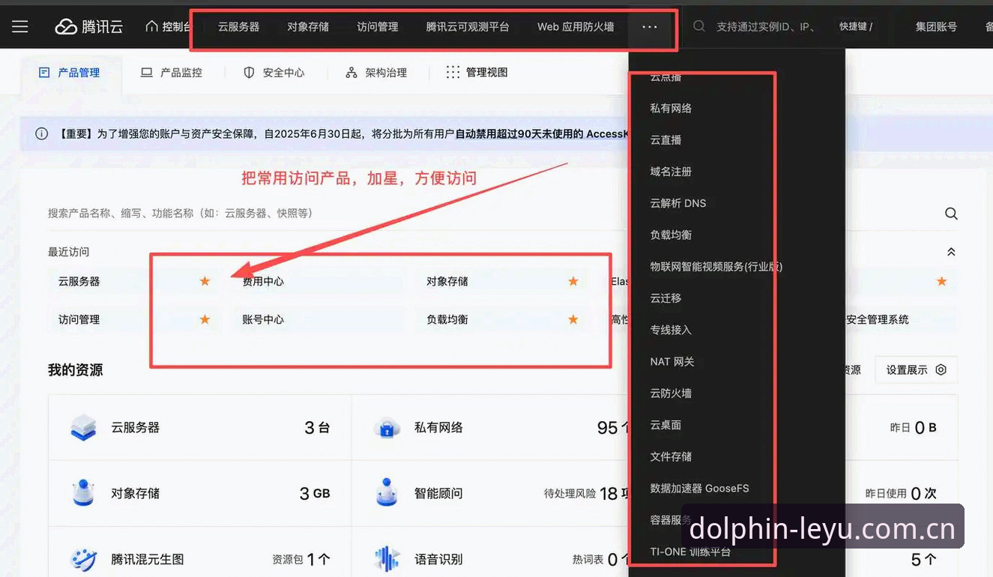
Task: Toggle the star on 对象存储
Action: coord(573,281)
